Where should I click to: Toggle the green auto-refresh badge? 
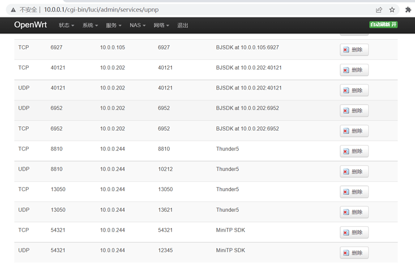[x=383, y=25]
